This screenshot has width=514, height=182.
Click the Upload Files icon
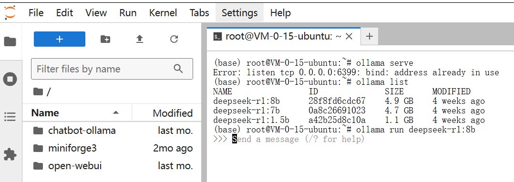[140, 39]
